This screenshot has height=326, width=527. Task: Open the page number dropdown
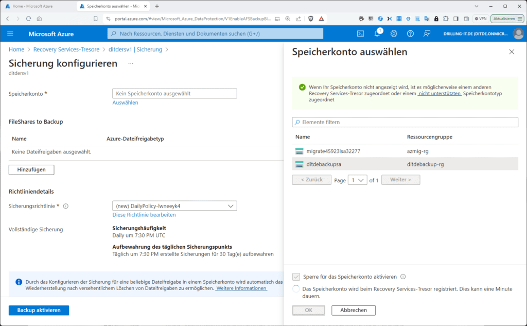[x=357, y=180]
